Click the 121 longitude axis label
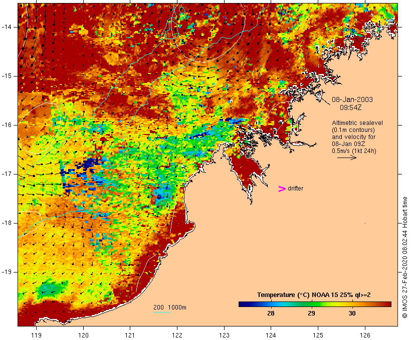Image resolution: width=411 pixels, height=340 pixels. coord(130,335)
